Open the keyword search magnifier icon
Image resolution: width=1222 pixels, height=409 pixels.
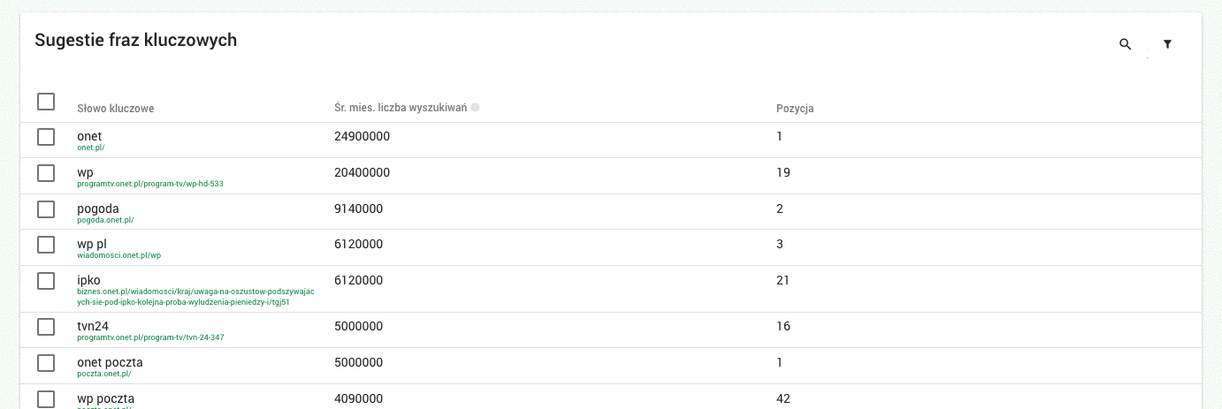[x=1125, y=44]
